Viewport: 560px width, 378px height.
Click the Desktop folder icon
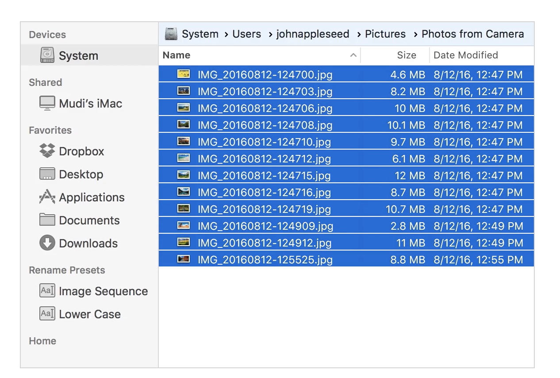(47, 174)
